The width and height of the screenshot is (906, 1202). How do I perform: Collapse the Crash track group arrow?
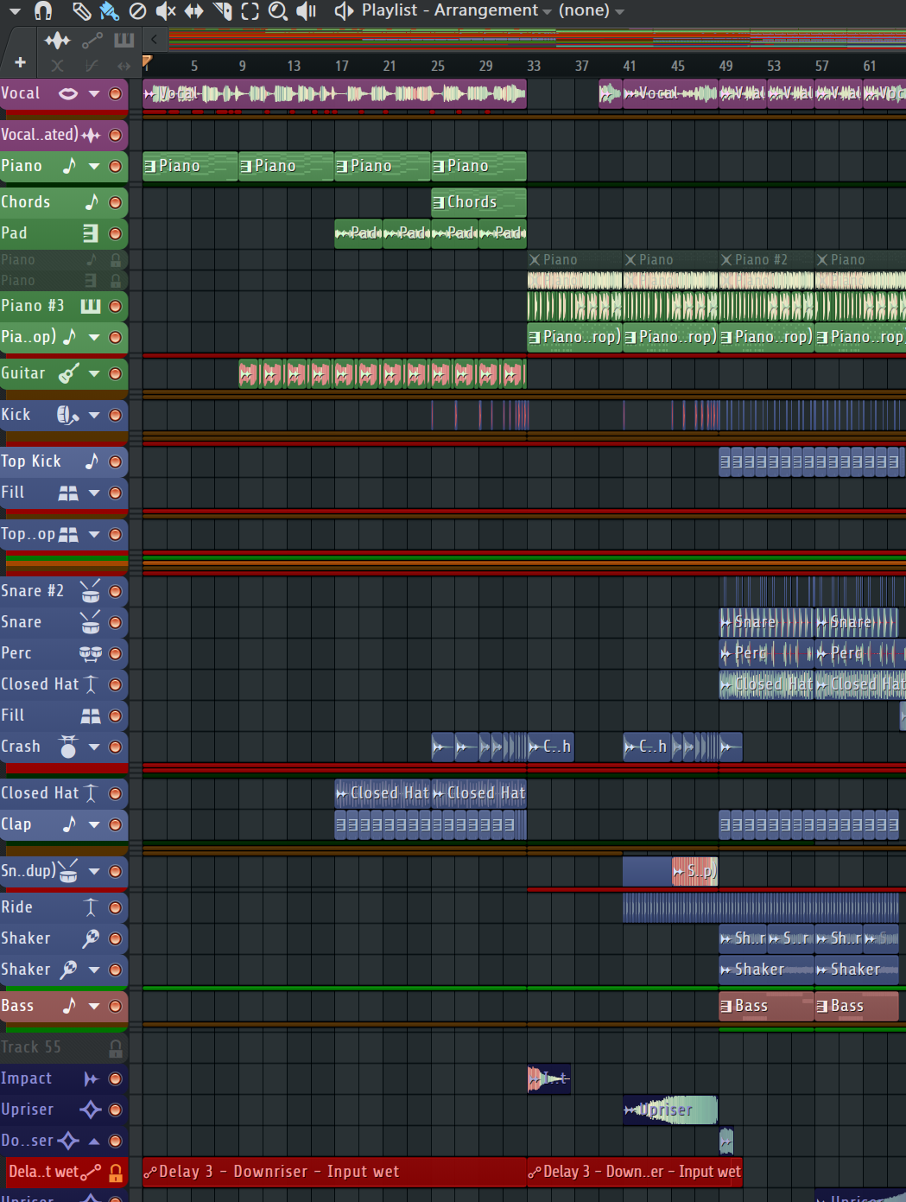[x=94, y=747]
